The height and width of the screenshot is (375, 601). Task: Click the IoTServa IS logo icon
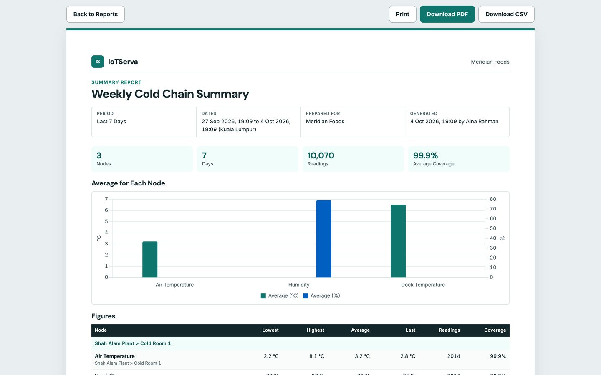pos(98,62)
